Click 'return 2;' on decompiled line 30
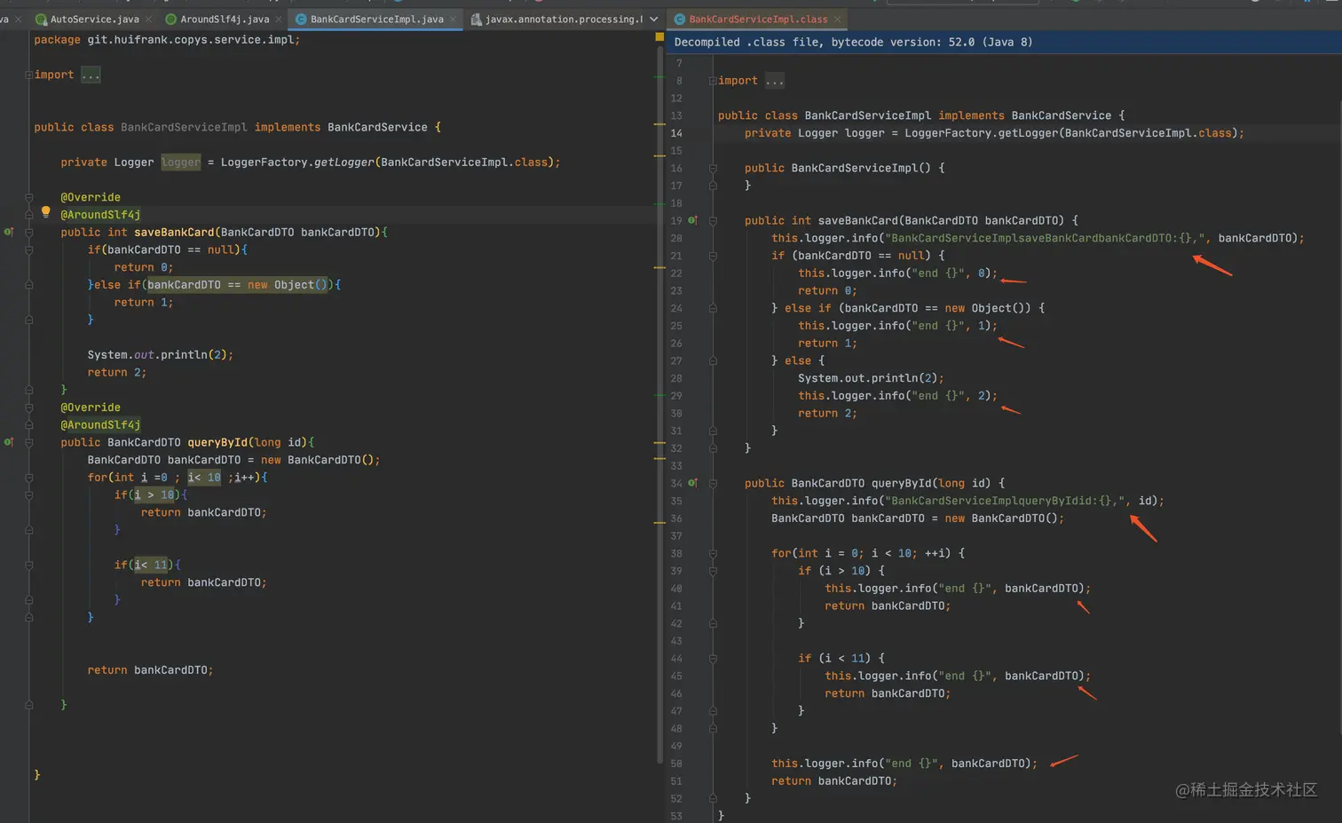The height and width of the screenshot is (823, 1342). tap(827, 414)
